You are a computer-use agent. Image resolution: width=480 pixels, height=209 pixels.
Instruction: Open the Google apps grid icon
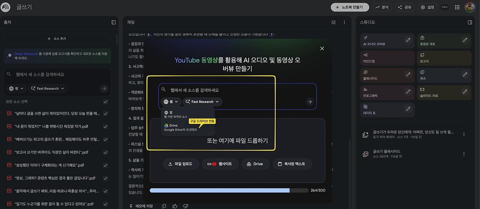[457, 7]
